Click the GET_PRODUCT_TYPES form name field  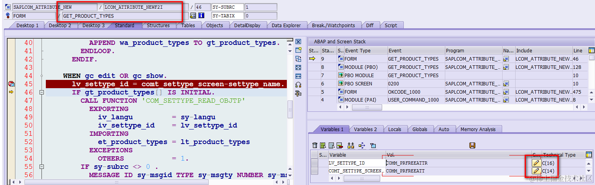pyautogui.click(x=125, y=16)
